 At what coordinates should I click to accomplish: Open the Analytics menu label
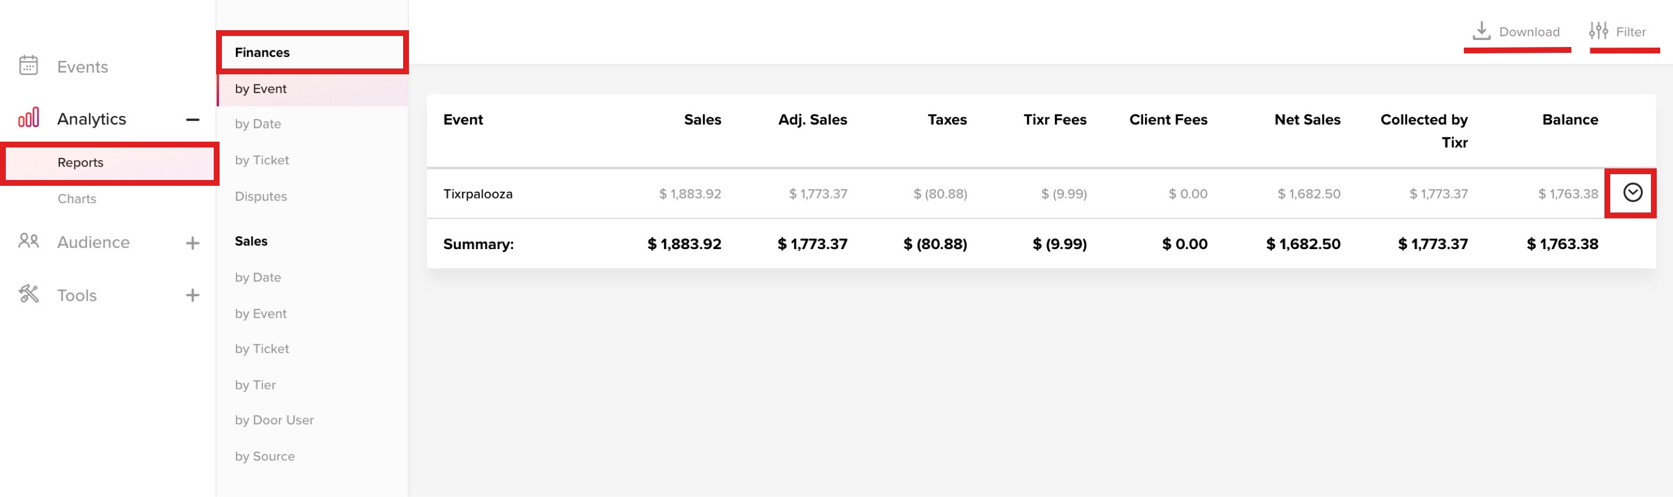click(x=92, y=119)
